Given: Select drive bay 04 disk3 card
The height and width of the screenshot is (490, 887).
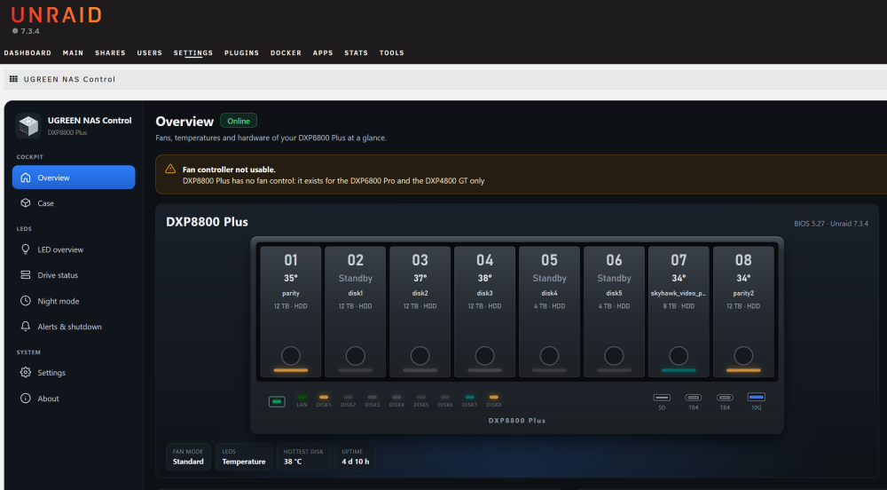Looking at the screenshot, I should pyautogui.click(x=485, y=312).
